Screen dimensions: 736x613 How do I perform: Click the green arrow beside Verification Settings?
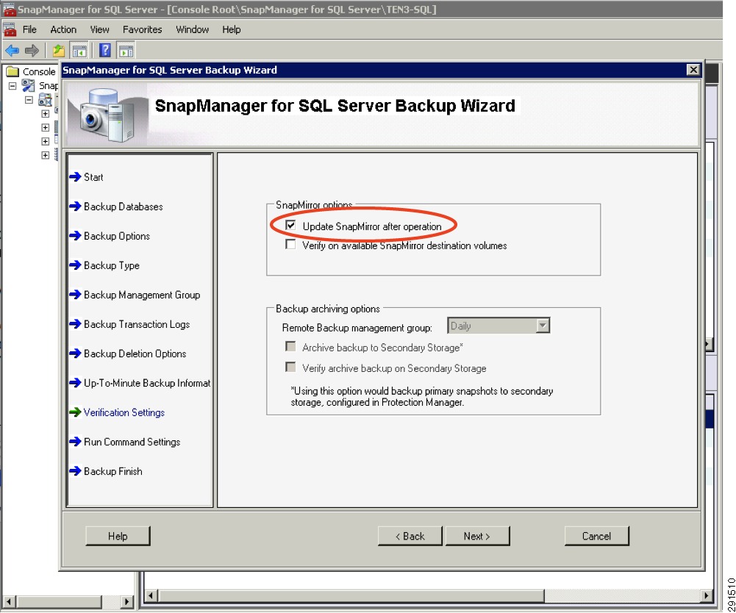point(75,412)
